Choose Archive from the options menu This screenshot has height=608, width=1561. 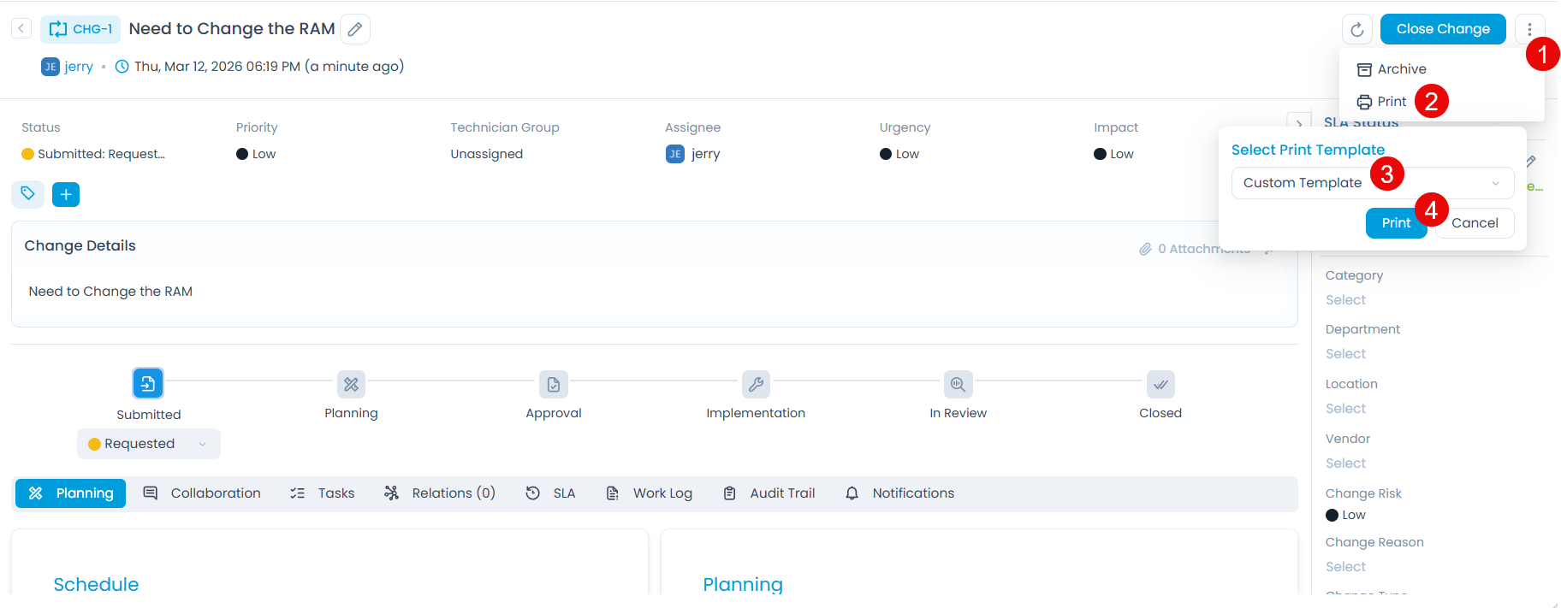pos(1401,69)
